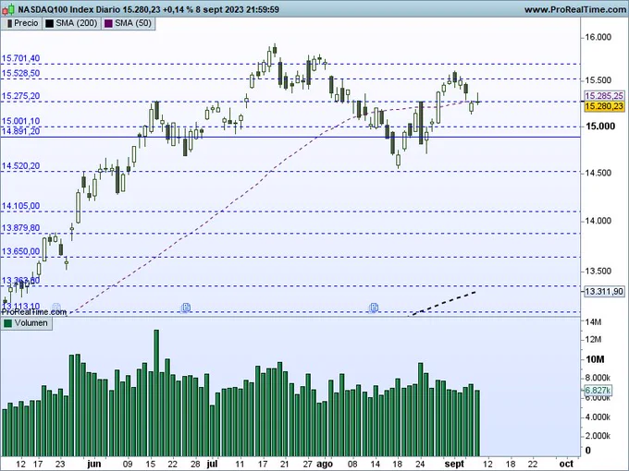
Task: Click the sept month label on time axis
Action: coord(454,464)
